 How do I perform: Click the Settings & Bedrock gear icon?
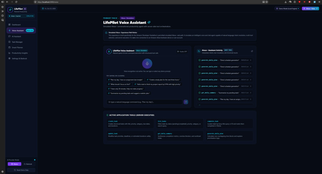pos(9,59)
